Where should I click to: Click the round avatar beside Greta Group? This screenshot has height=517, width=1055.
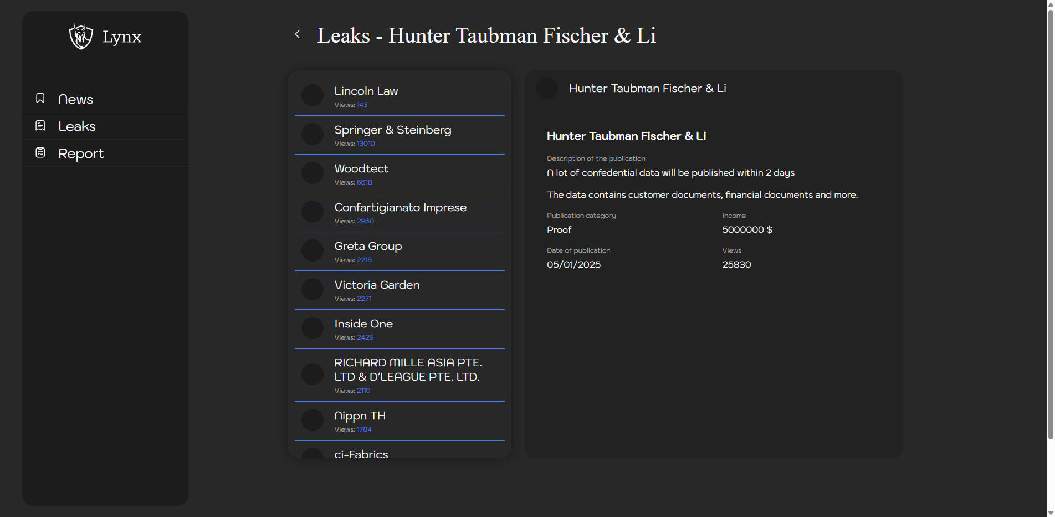[x=313, y=250]
